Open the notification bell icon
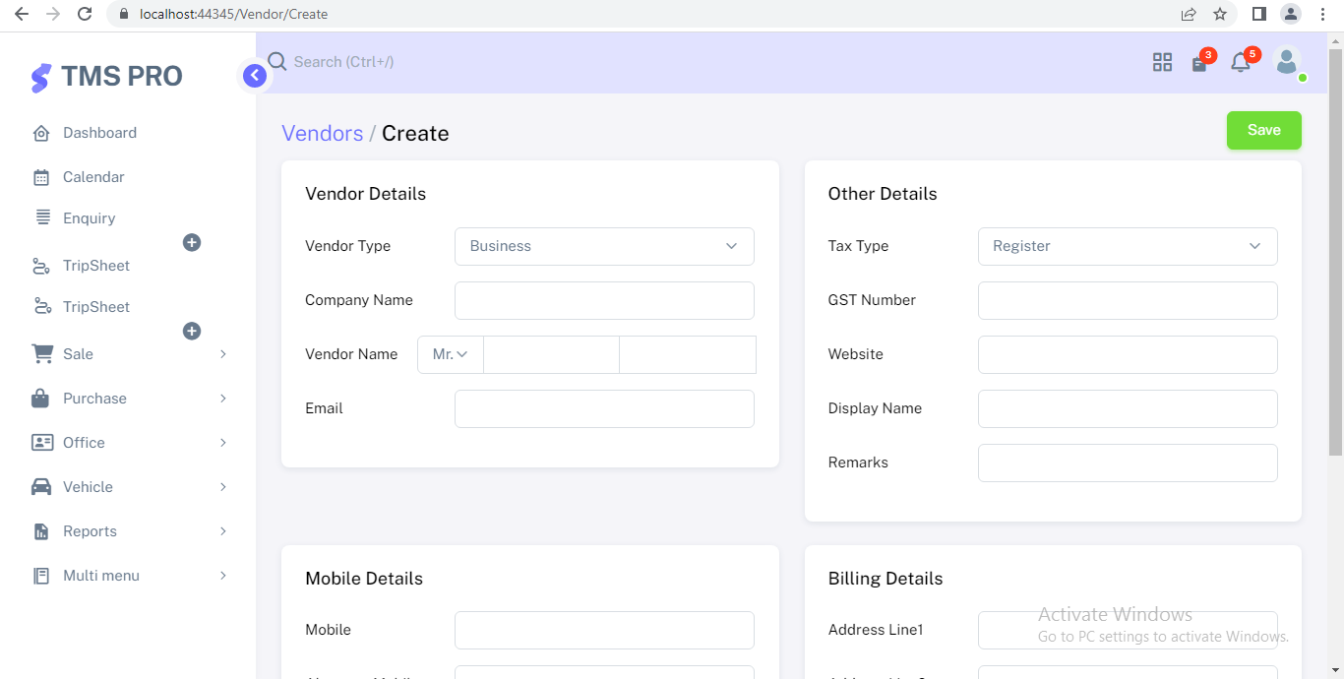 pyautogui.click(x=1241, y=63)
